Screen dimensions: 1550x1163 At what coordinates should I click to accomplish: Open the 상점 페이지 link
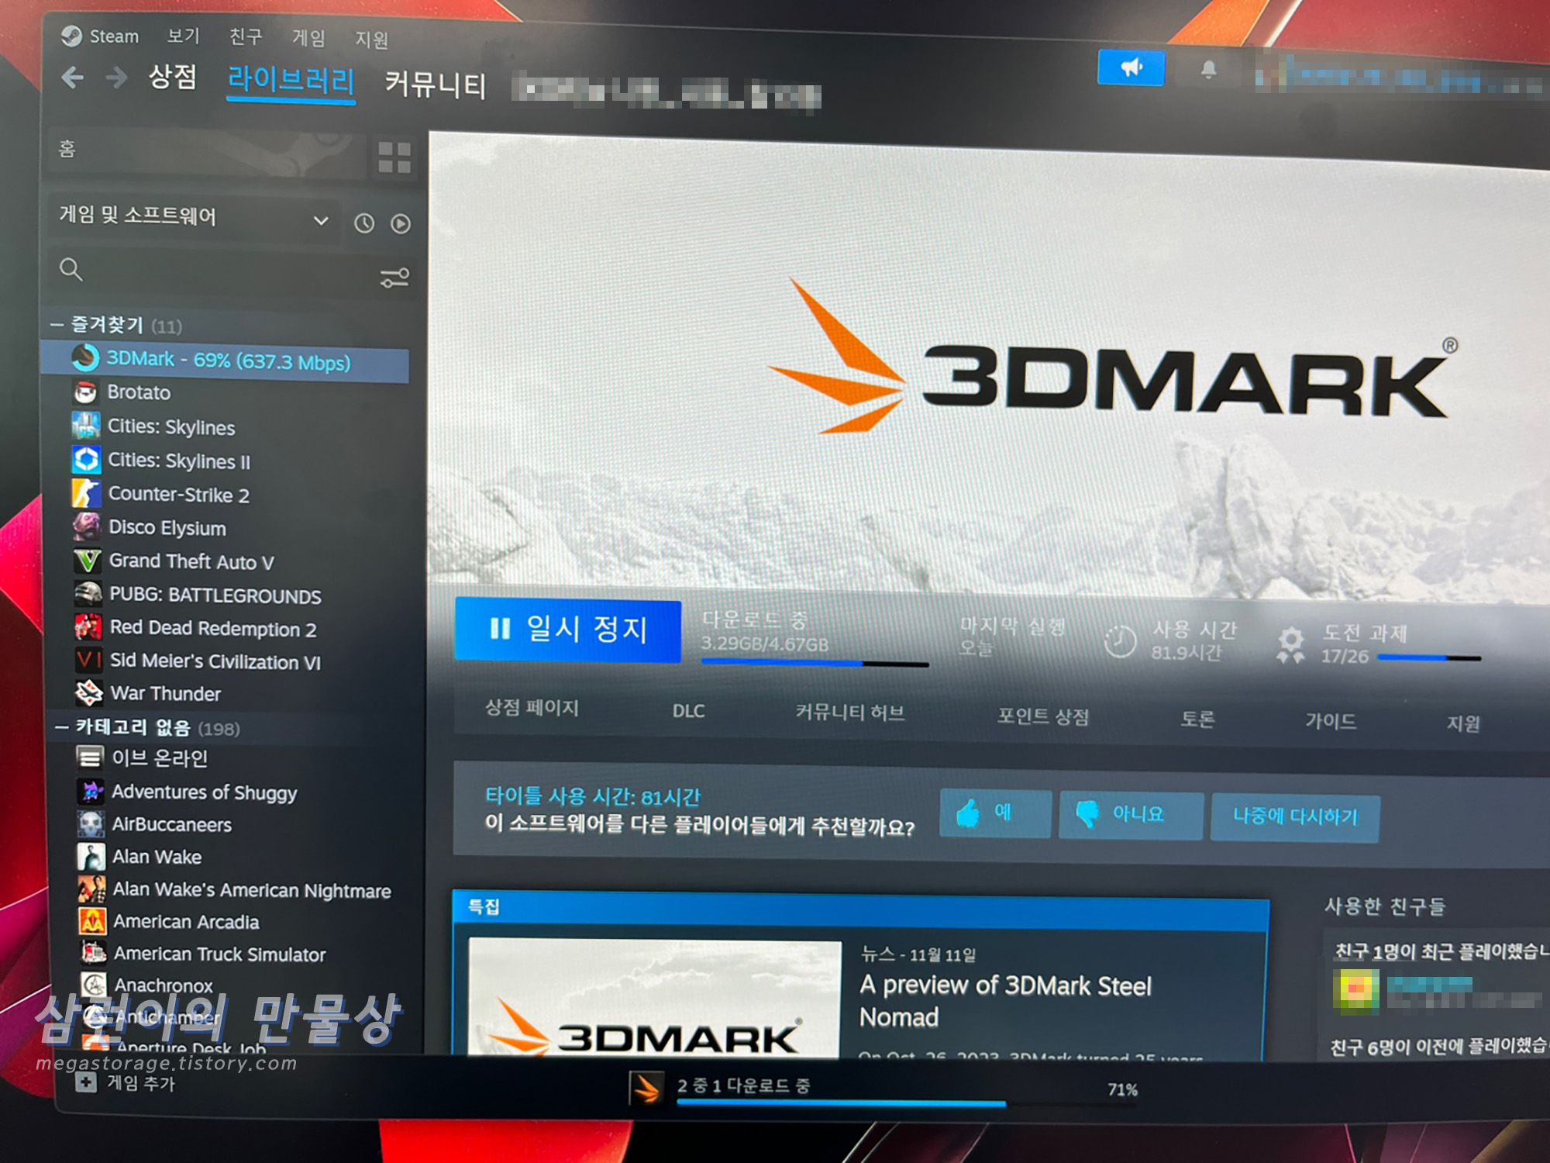[x=532, y=708]
